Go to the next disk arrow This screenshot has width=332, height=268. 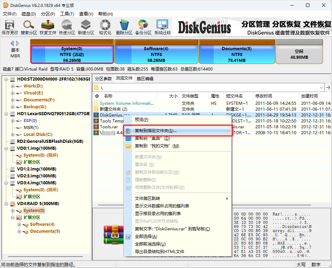[x=18, y=43]
